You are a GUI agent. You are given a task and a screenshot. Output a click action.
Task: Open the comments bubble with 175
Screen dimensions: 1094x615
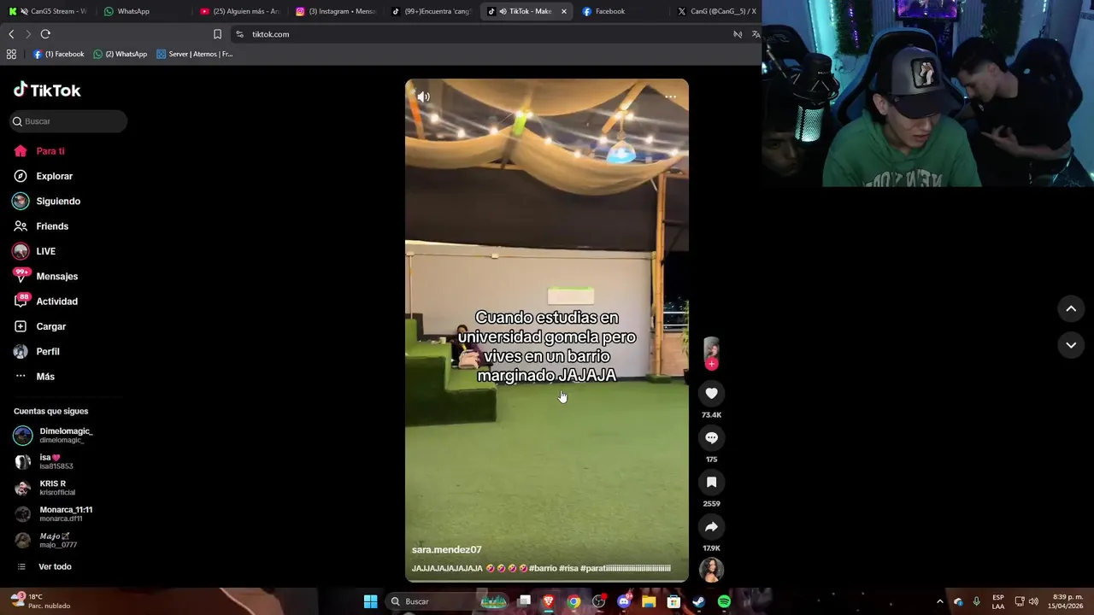711,437
